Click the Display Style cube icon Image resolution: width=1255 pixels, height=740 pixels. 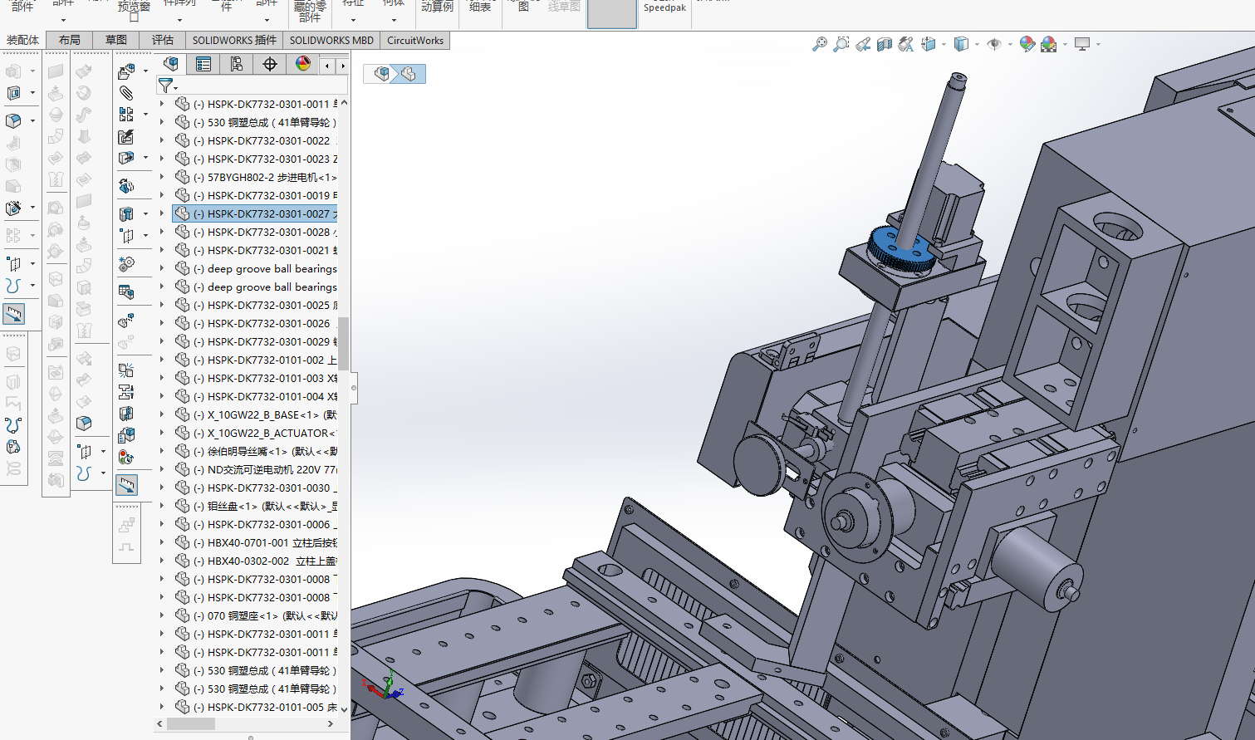point(961,44)
